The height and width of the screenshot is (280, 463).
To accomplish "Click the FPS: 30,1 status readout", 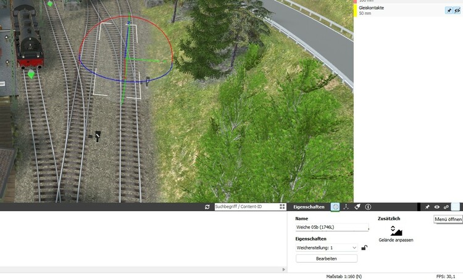I will tap(445, 276).
